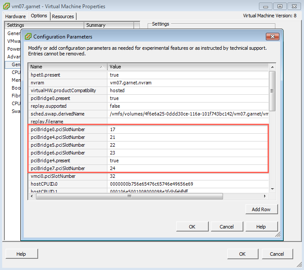Switch to the Hardware tab
Viewport: 304px width, 270px height.
(15, 16)
